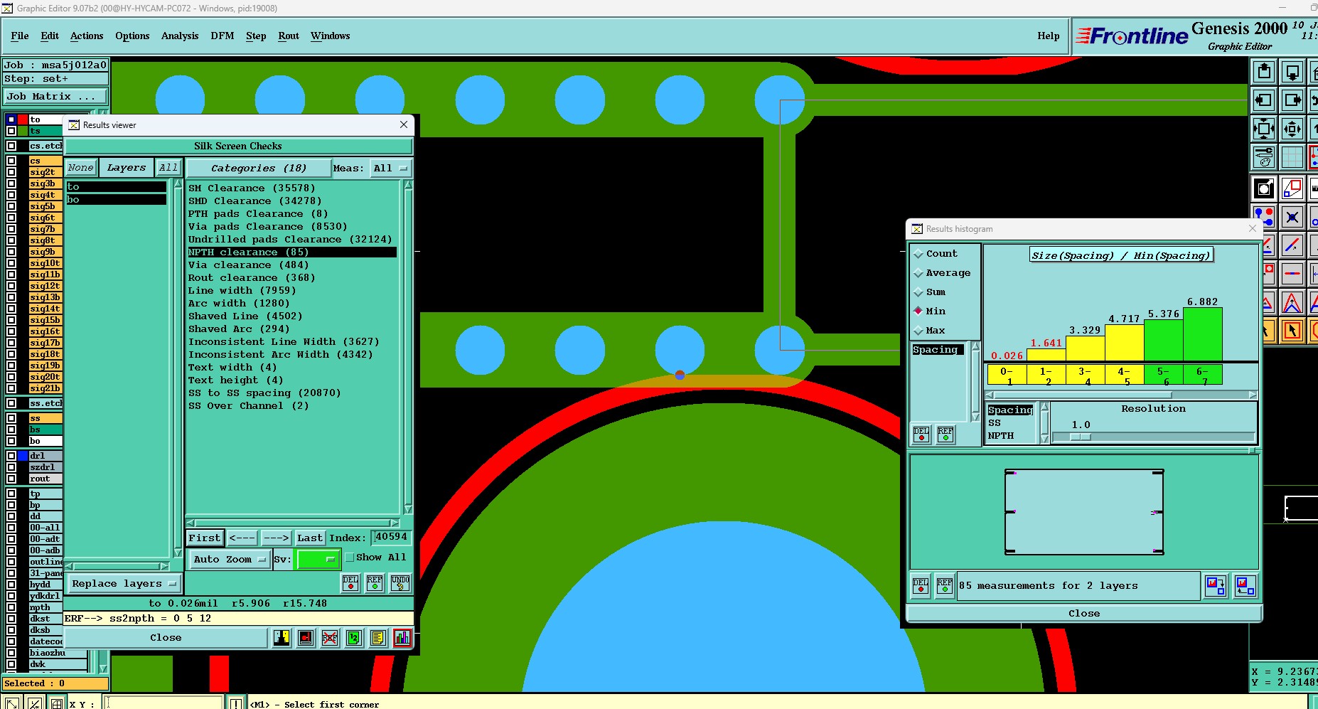Image resolution: width=1318 pixels, height=709 pixels.
Task: Click the crossed-out REF icon
Action: tap(330, 638)
